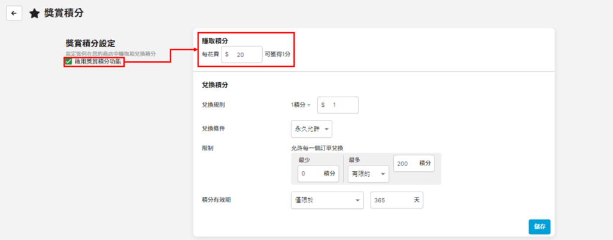Click the 365 天 days input field
Viewport: 613px width, 240px height.
click(x=397, y=200)
